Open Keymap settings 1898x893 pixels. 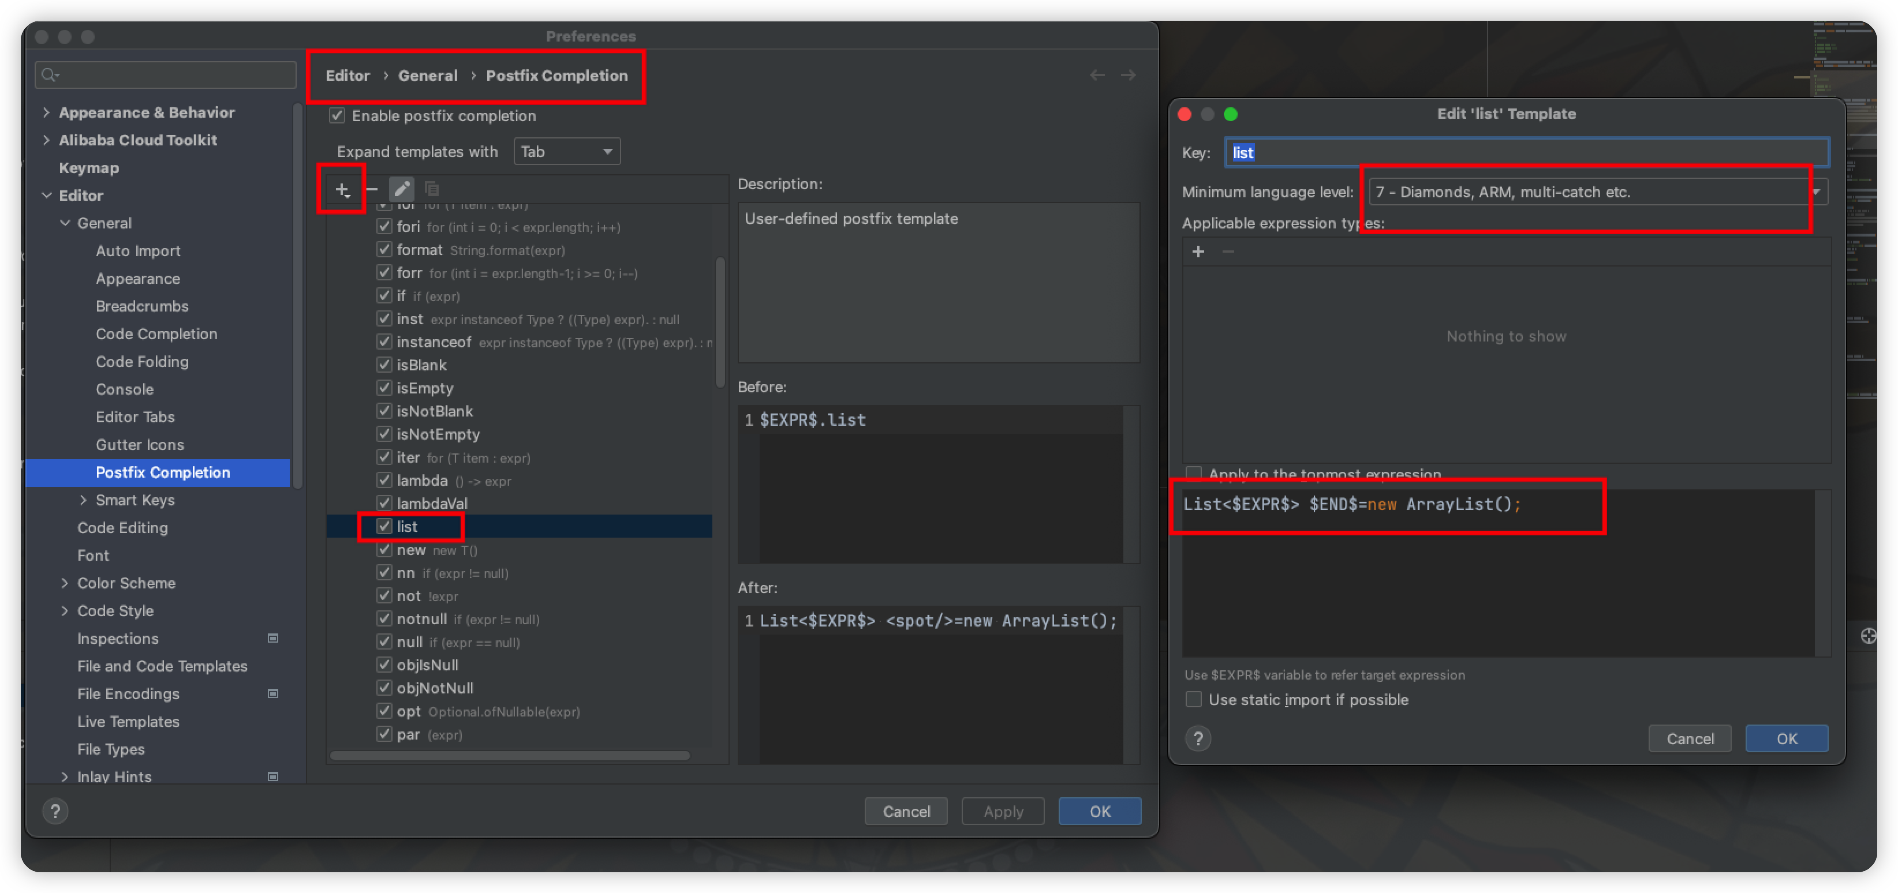88,168
